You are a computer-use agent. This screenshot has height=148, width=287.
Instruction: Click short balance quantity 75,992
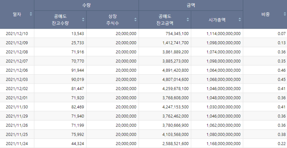78,135
